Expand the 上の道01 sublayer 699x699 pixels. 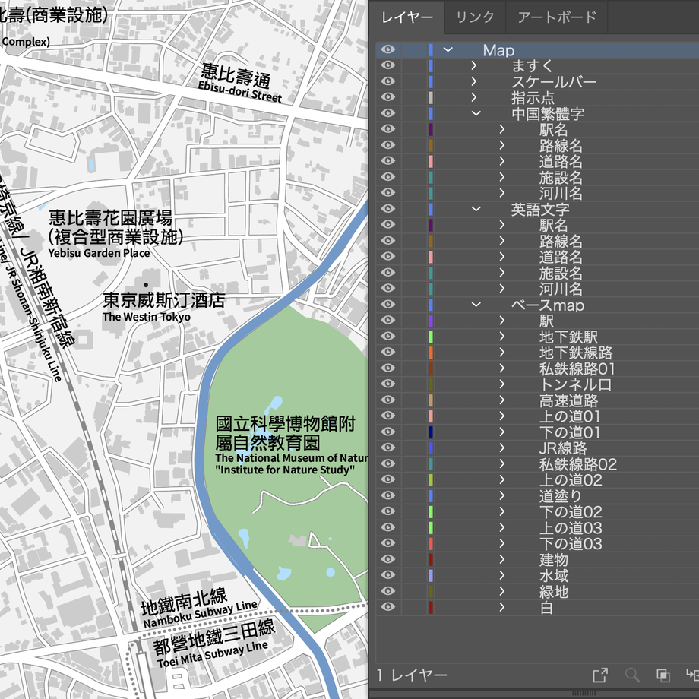502,416
